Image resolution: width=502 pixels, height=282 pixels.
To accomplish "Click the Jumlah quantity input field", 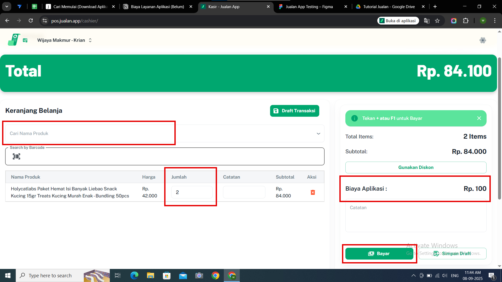I will tap(192, 192).
